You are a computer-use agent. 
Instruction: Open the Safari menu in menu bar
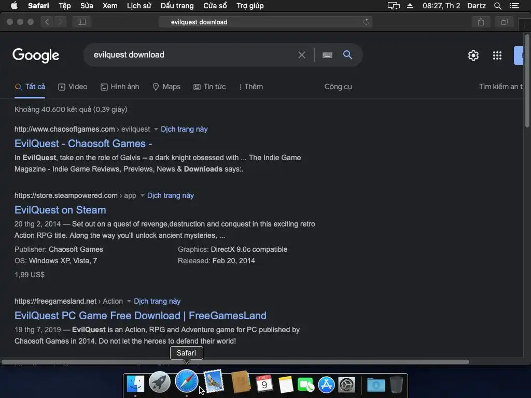[38, 6]
